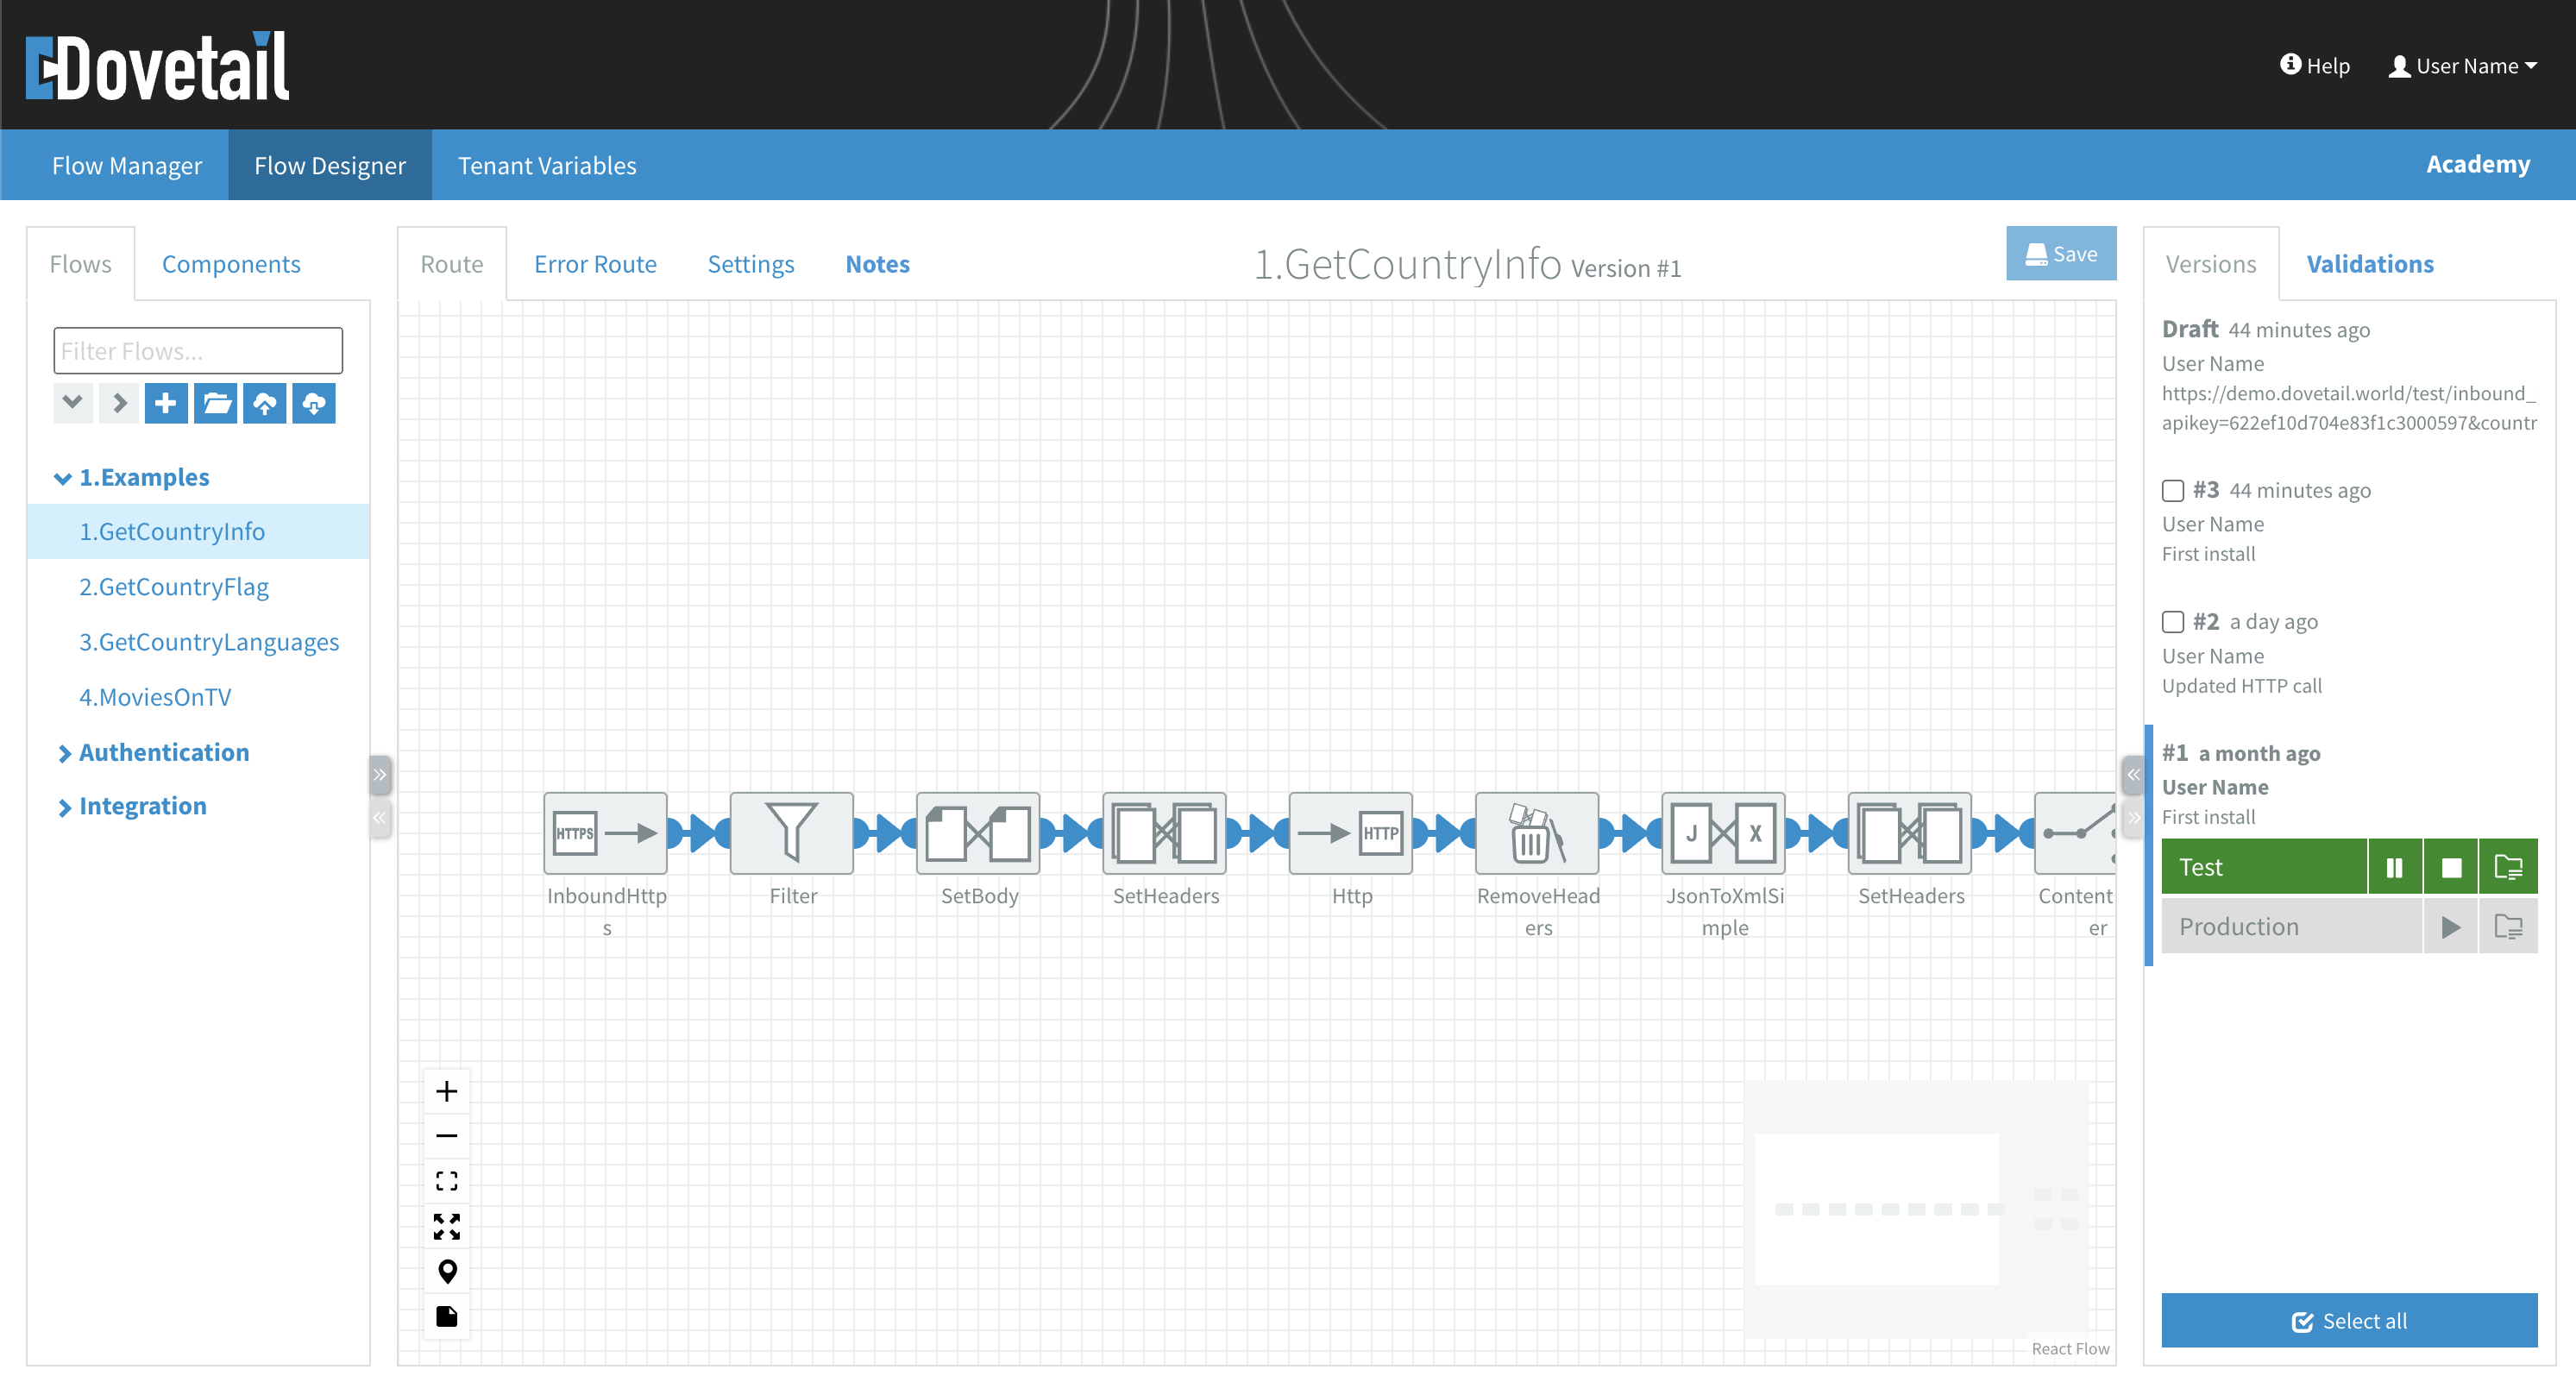Open the User Name dropdown menu
Screen dimensions: 2576x1382
2462,66
